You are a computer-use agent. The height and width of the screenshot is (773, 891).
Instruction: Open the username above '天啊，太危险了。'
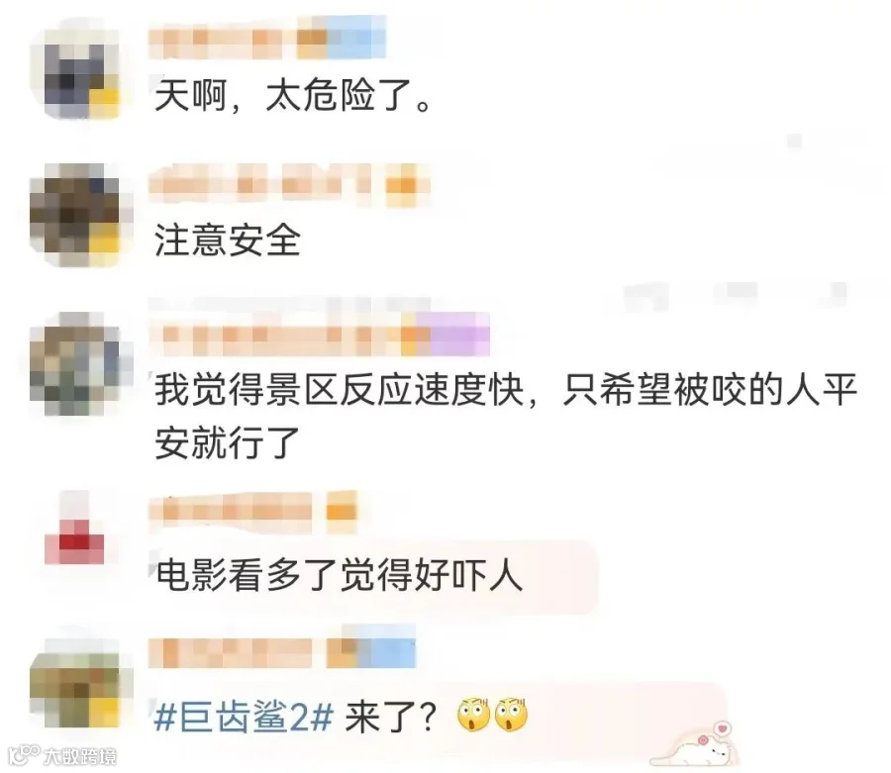[x=222, y=38]
